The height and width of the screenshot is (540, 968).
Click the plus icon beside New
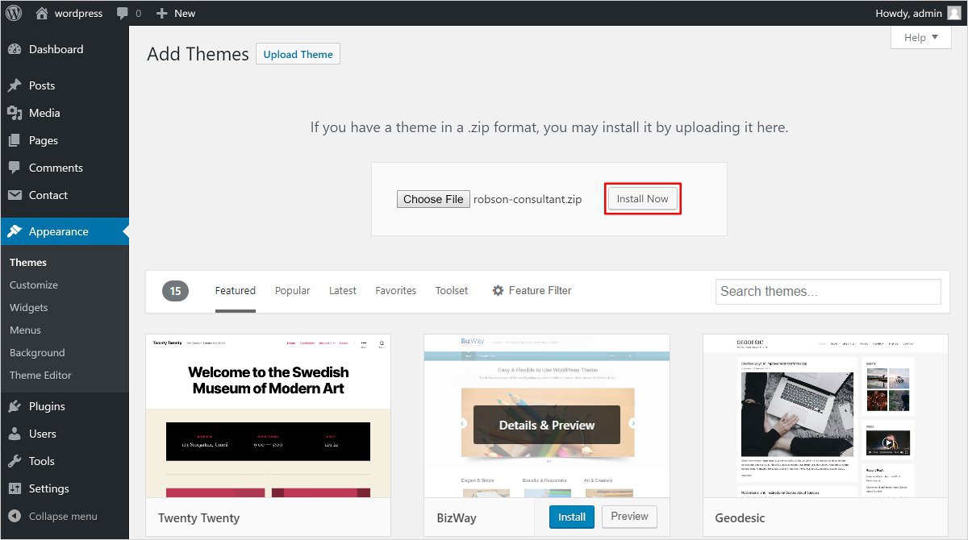tap(161, 13)
